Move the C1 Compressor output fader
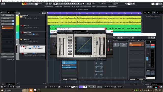 (x=97, y=43)
